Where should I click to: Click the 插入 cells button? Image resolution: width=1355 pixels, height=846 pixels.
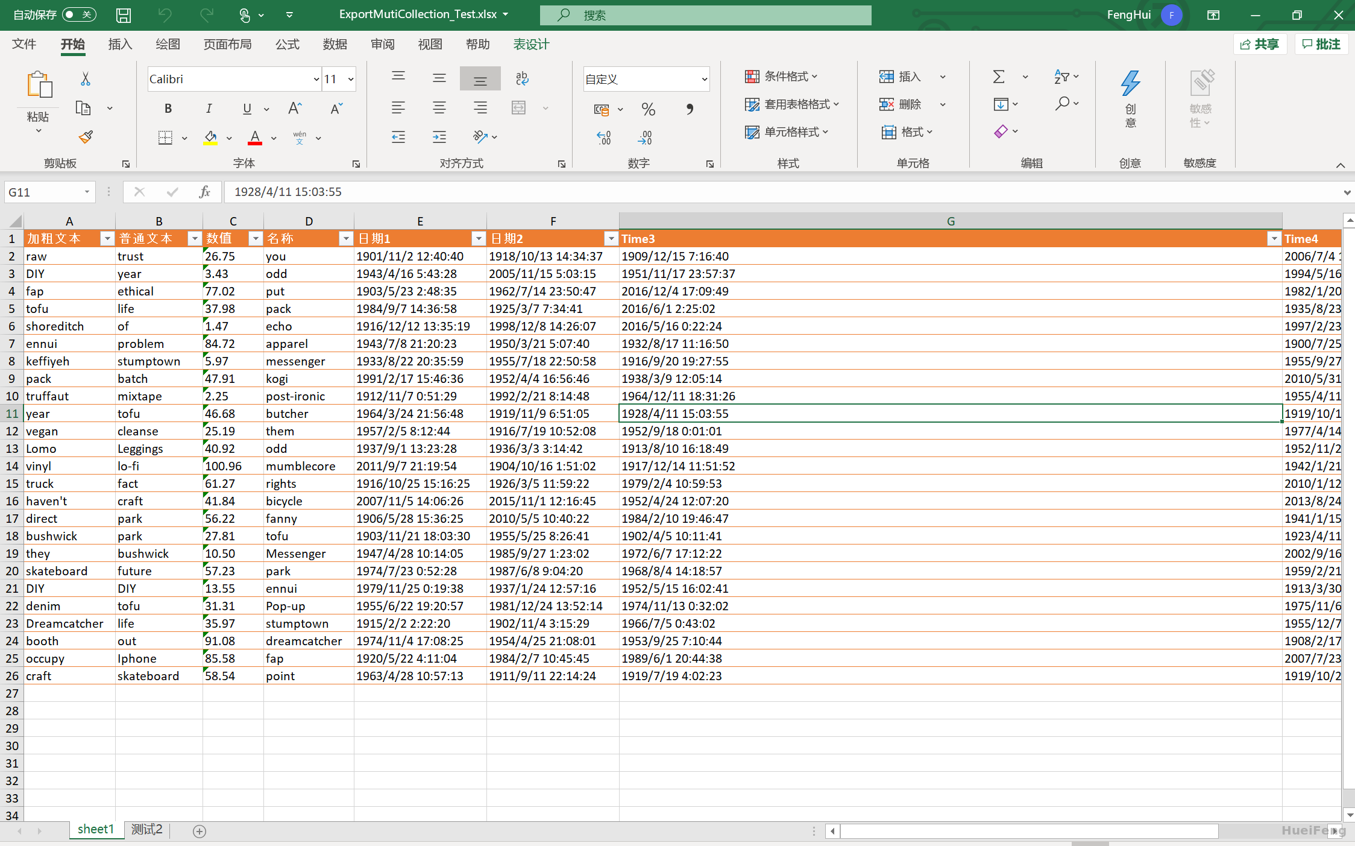[x=900, y=77]
